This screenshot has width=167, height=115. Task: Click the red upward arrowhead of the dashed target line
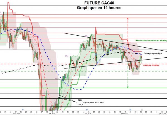point(128,19)
